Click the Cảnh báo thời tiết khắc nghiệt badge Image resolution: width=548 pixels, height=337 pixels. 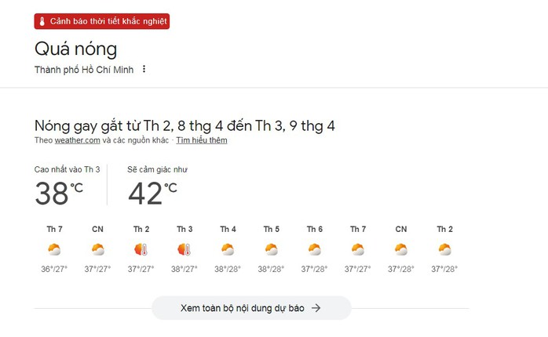coord(102,21)
